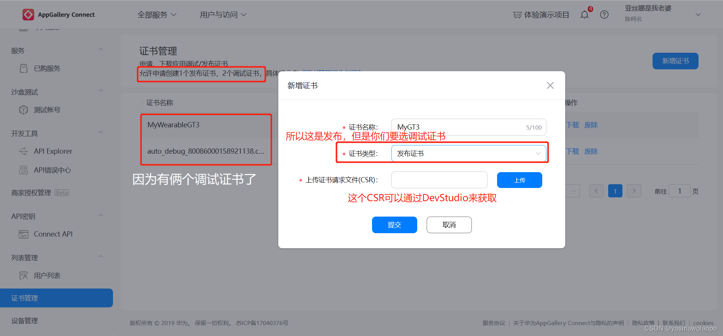Click the 测试帐号 cube icon
Image resolution: width=723 pixels, height=336 pixels.
click(x=24, y=110)
